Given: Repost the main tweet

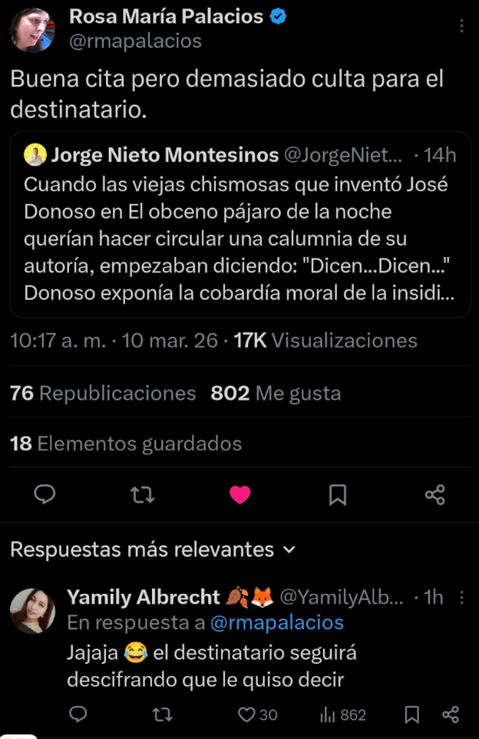Looking at the screenshot, I should pyautogui.click(x=142, y=495).
